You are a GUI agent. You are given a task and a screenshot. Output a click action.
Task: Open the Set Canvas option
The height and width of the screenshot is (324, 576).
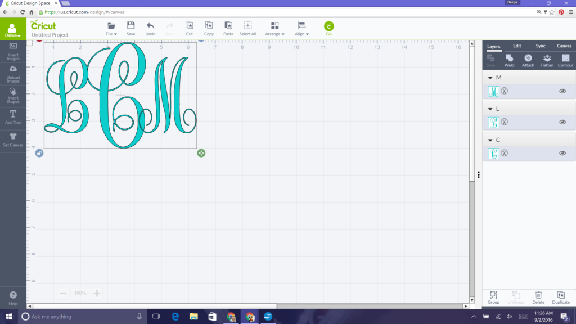click(13, 139)
